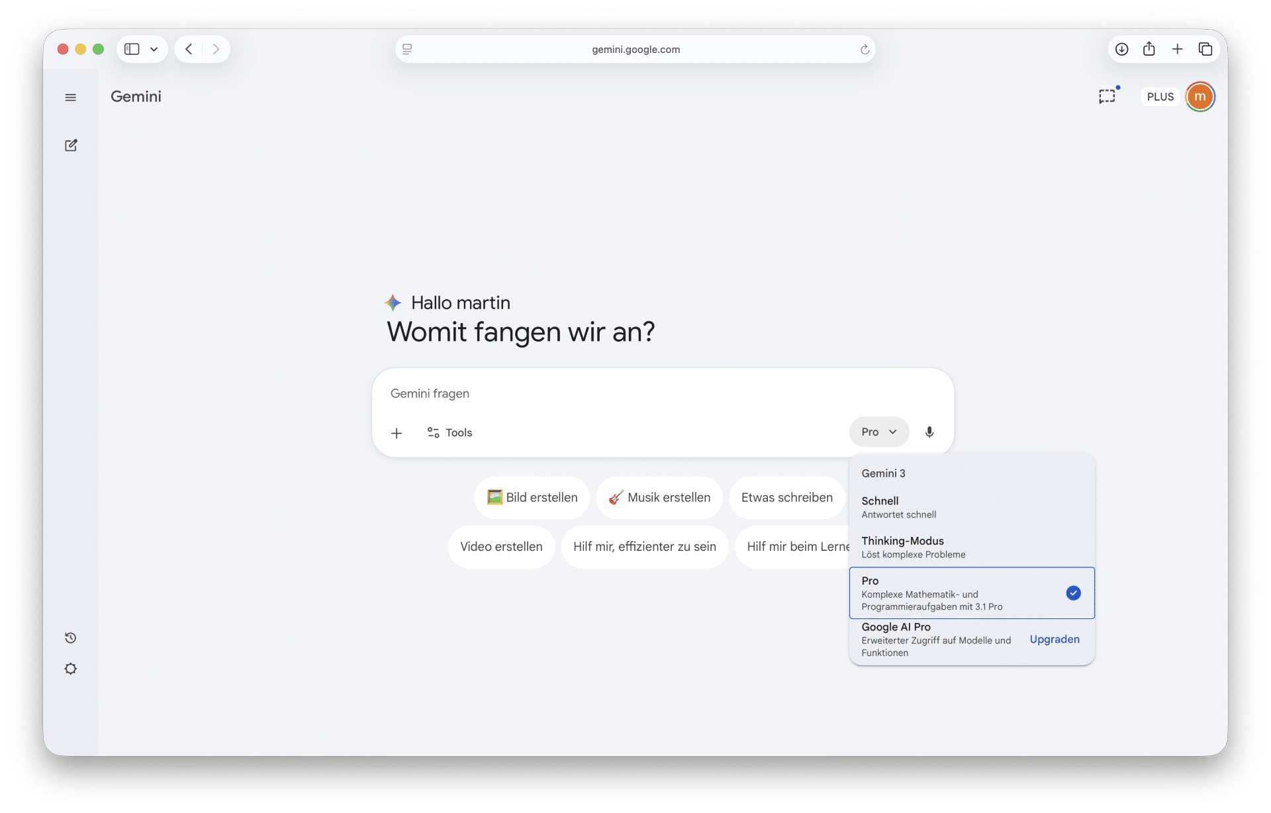Open the Tools options
This screenshot has height=813, width=1271.
(450, 432)
